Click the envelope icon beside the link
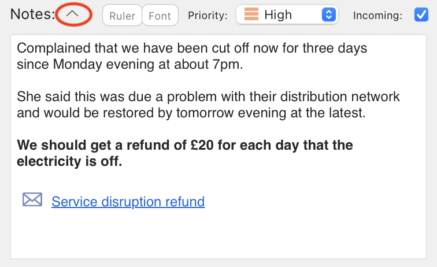 [32, 200]
